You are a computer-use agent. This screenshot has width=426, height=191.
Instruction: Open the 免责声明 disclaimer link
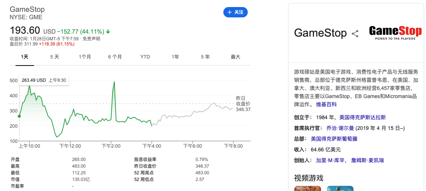[91, 38]
